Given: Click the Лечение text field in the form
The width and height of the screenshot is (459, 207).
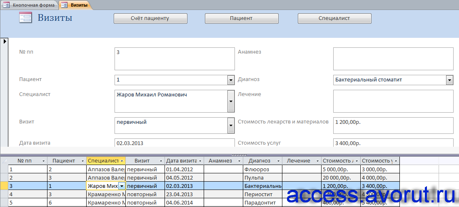Looking at the screenshot, I should (x=393, y=101).
